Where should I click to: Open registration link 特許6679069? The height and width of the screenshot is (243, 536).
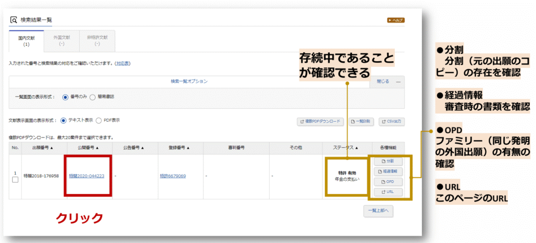pyautogui.click(x=173, y=176)
